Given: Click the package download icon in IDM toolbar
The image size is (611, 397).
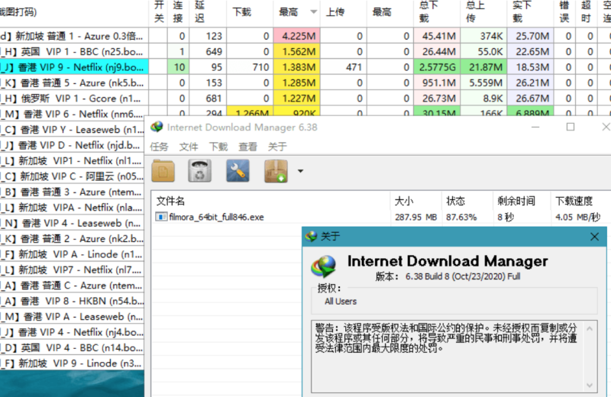Looking at the screenshot, I should (276, 171).
